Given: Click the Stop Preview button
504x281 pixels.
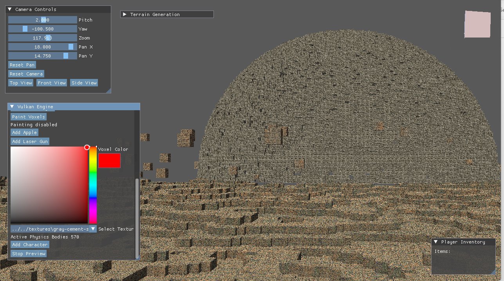Looking at the screenshot, I should coord(29,254).
